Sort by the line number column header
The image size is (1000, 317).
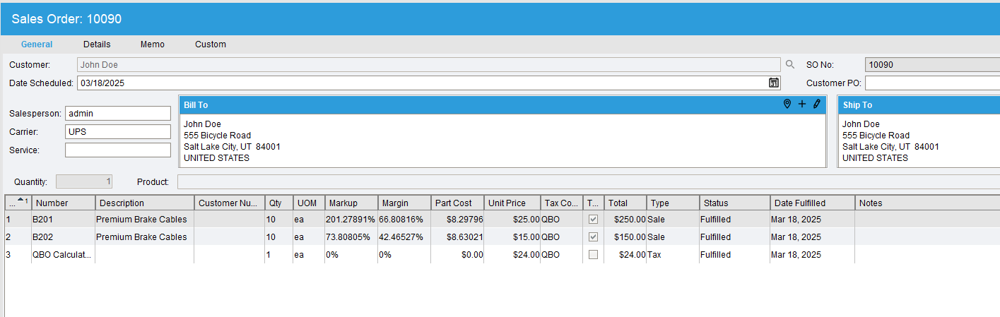[x=18, y=203]
